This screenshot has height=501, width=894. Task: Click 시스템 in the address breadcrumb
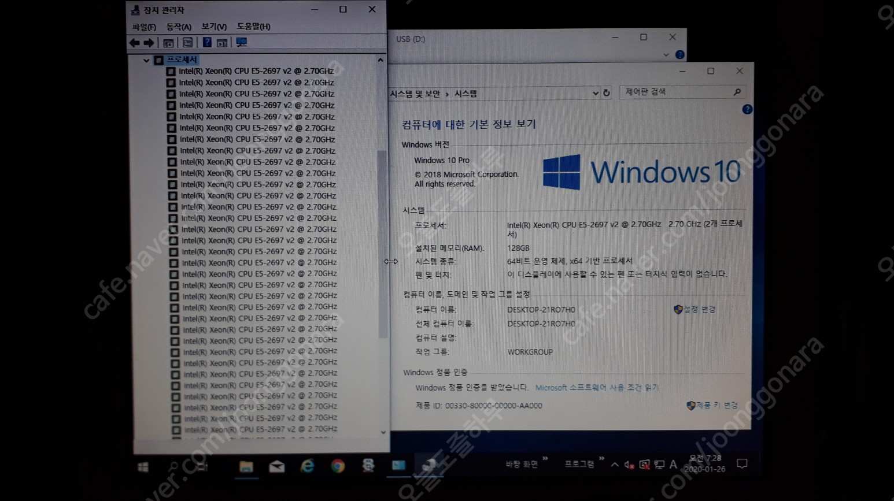point(466,94)
